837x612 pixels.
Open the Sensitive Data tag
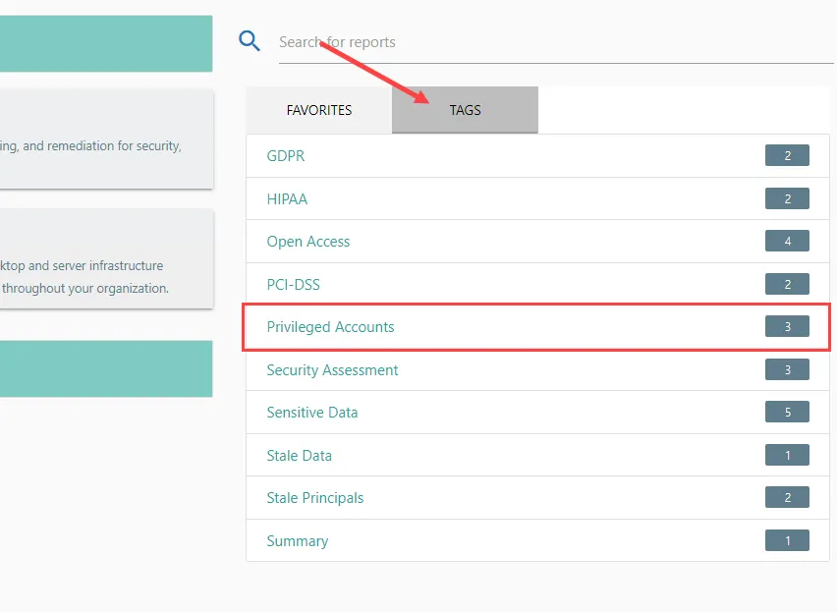click(311, 412)
